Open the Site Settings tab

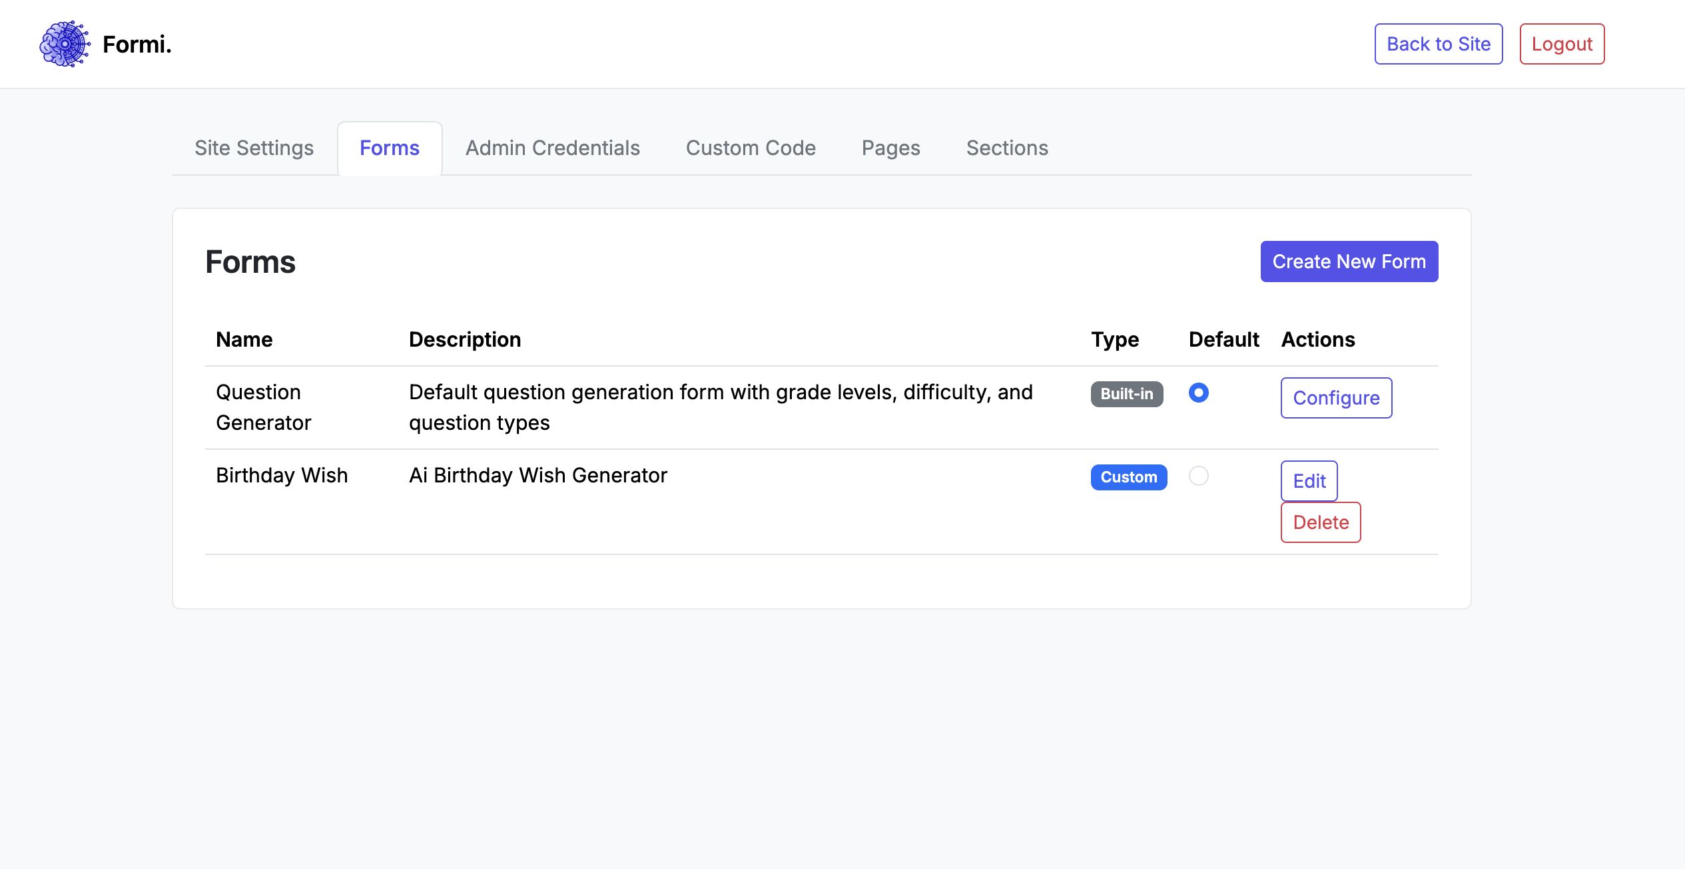(254, 148)
